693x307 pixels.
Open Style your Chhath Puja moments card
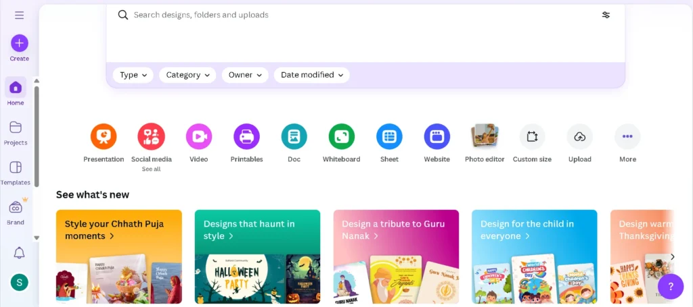click(x=119, y=257)
